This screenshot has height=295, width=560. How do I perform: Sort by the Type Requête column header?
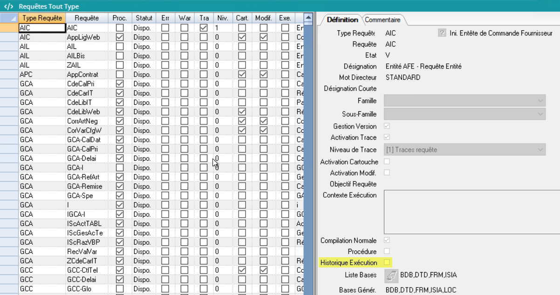tap(42, 18)
